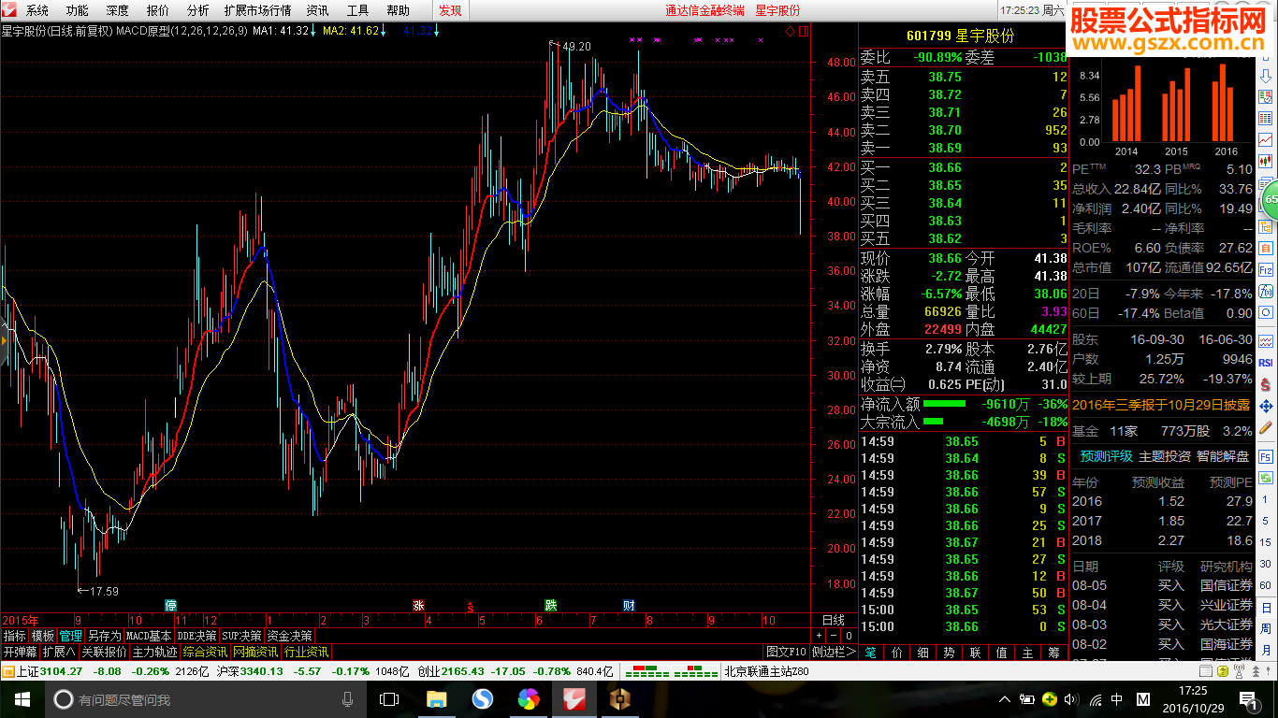Open the 功能 menu

tap(78, 10)
